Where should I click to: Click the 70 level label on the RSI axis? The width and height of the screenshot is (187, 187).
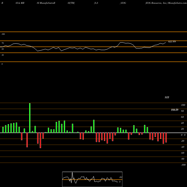(3, 43)
